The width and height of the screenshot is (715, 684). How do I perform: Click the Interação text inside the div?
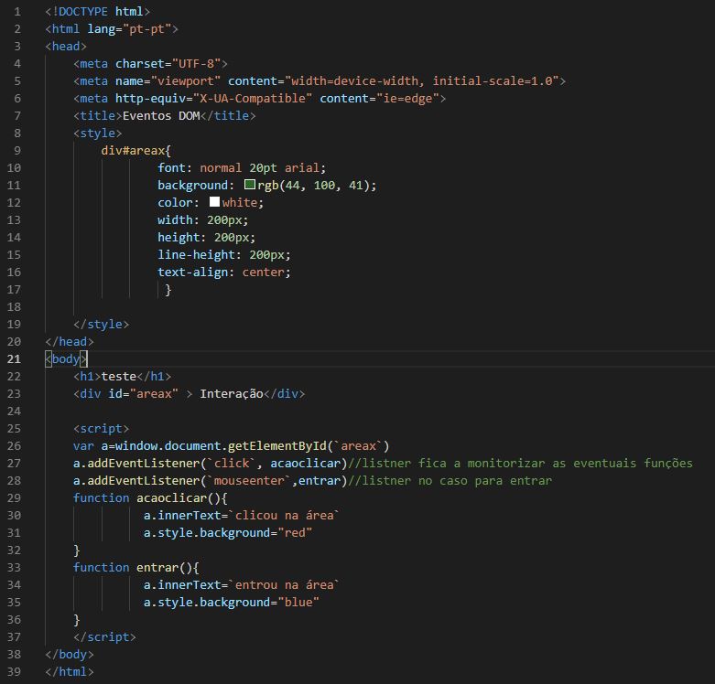tap(232, 393)
